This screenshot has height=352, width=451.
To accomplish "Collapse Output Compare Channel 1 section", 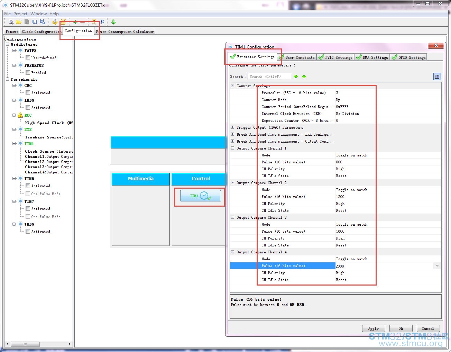I will click(x=233, y=148).
